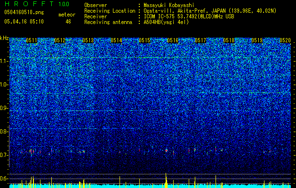Image resolution: width=296 pixels, height=188 pixels.
Task: Click the 0515 time marker
Action: pyautogui.click(x=144, y=40)
